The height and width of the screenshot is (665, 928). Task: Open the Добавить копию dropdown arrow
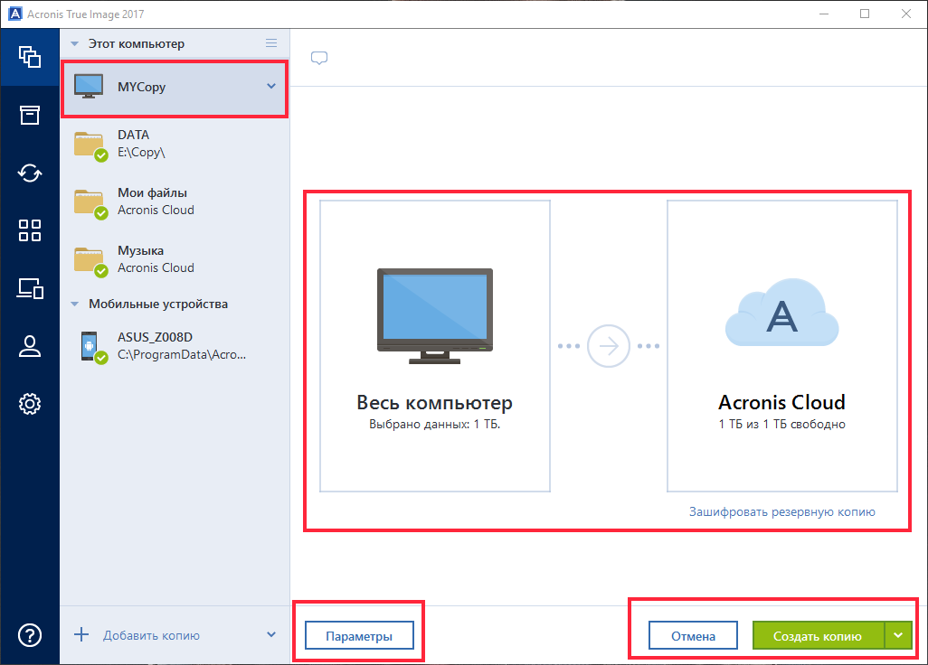click(x=271, y=635)
